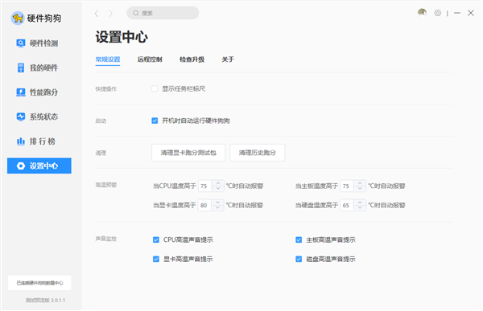This screenshot has width=483, height=311.
Task: Decrease the 硬盘 temperature threshold
Action: [360, 208]
